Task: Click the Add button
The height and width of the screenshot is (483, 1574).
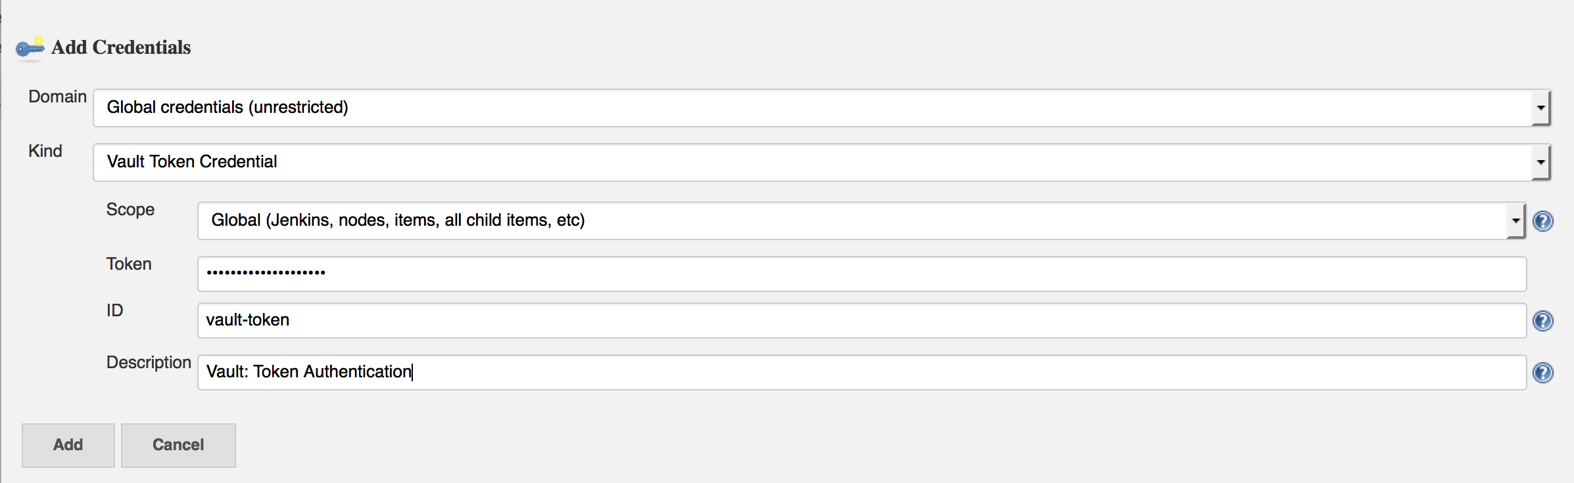Action: (x=68, y=445)
